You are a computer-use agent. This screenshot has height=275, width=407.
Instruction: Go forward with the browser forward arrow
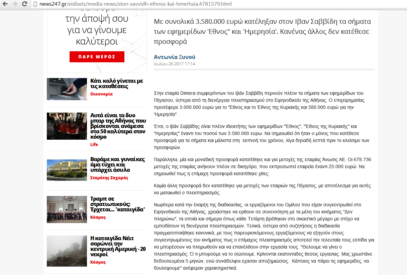pyautogui.click(x=15, y=4)
